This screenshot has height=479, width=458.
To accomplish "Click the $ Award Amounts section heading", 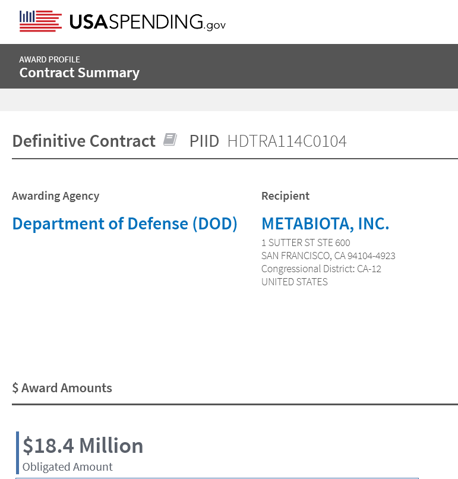I will (x=62, y=388).
